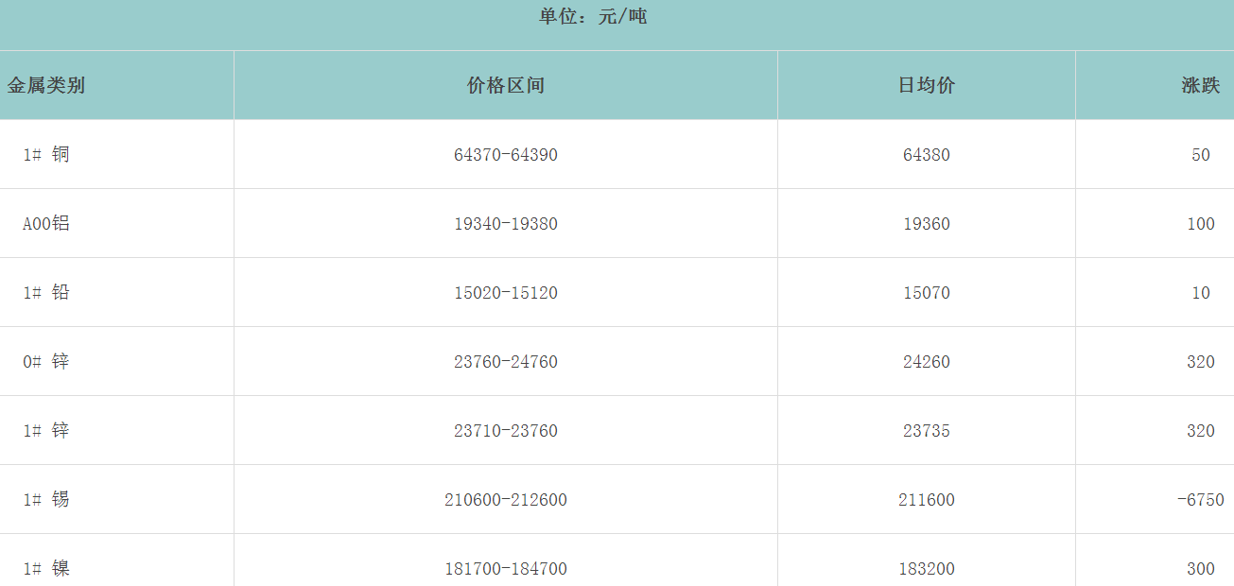Click the 0# 锌 metal name
The width and height of the screenshot is (1234, 586).
pyautogui.click(x=46, y=362)
